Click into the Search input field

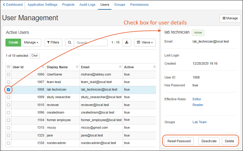click(x=91, y=43)
